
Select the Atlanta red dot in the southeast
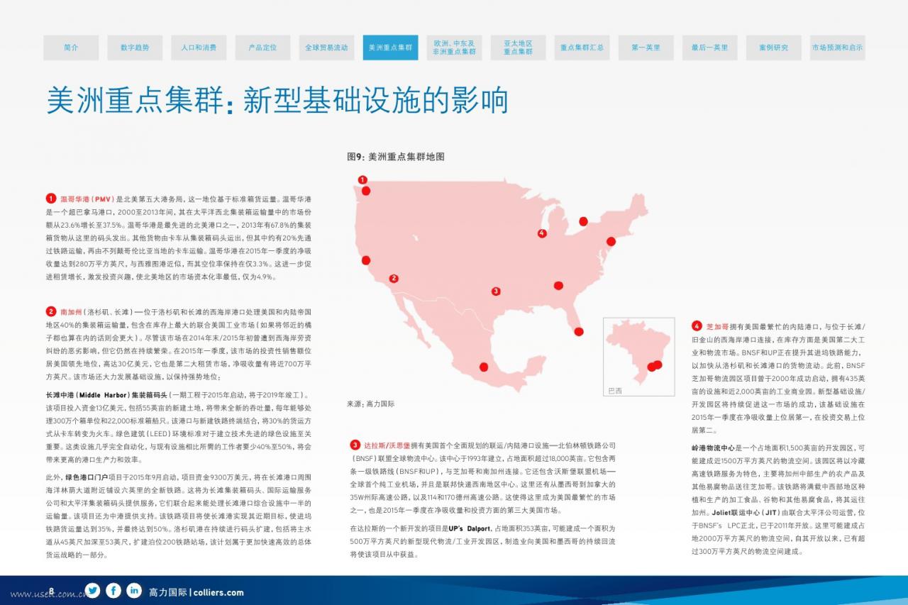(x=558, y=286)
